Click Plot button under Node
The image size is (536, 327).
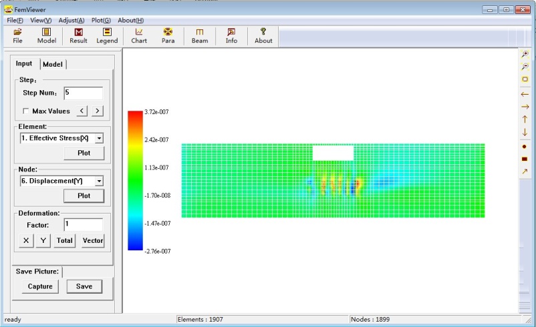[x=84, y=196]
